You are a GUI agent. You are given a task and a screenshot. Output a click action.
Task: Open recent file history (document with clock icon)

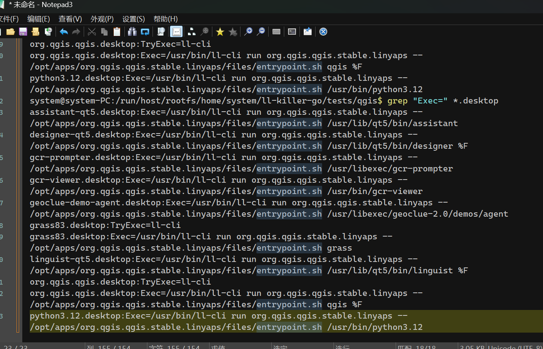[x=48, y=32]
